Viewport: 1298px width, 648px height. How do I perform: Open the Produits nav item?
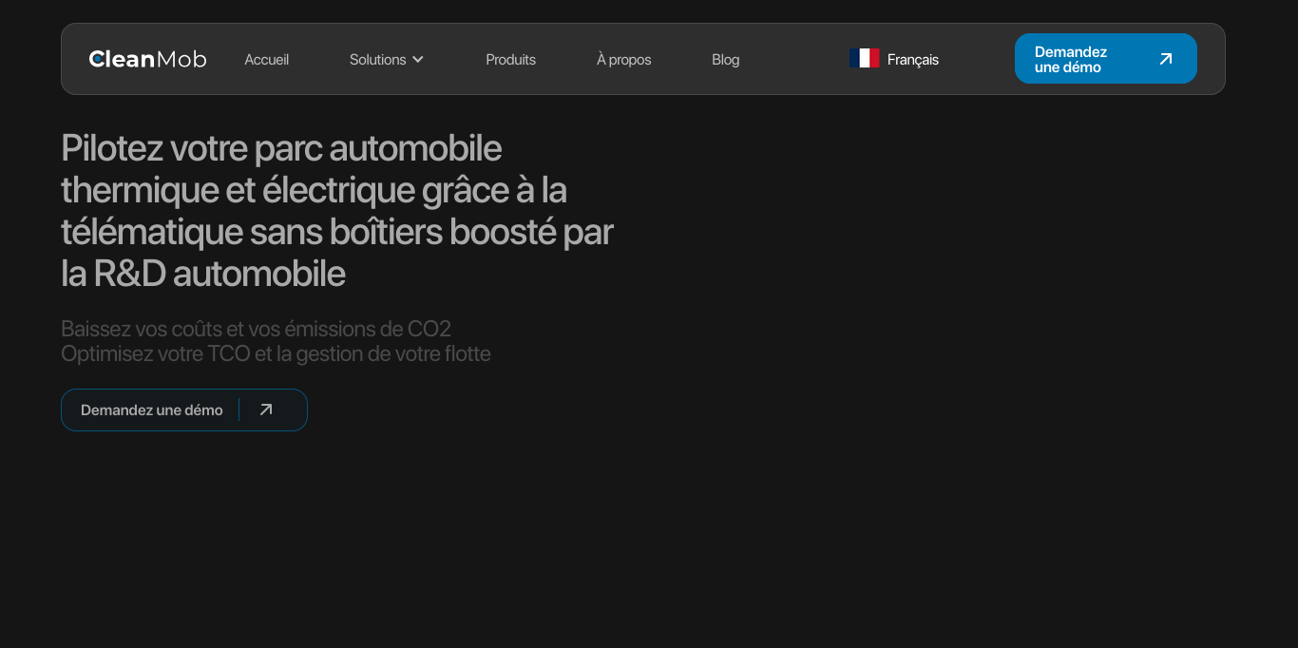(510, 60)
